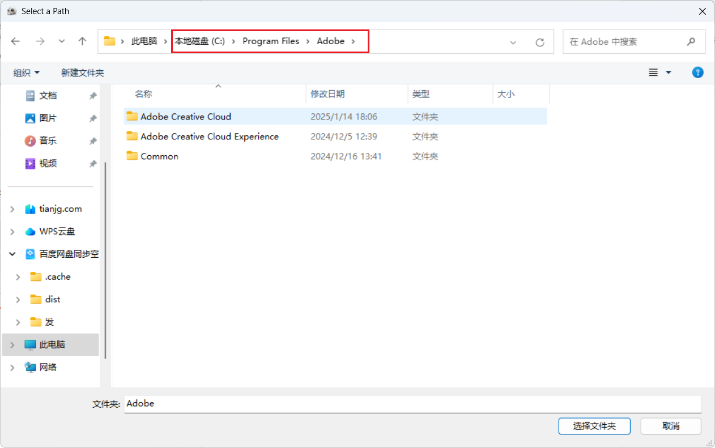Open address bar history dropdown
The image size is (715, 448).
(x=513, y=42)
